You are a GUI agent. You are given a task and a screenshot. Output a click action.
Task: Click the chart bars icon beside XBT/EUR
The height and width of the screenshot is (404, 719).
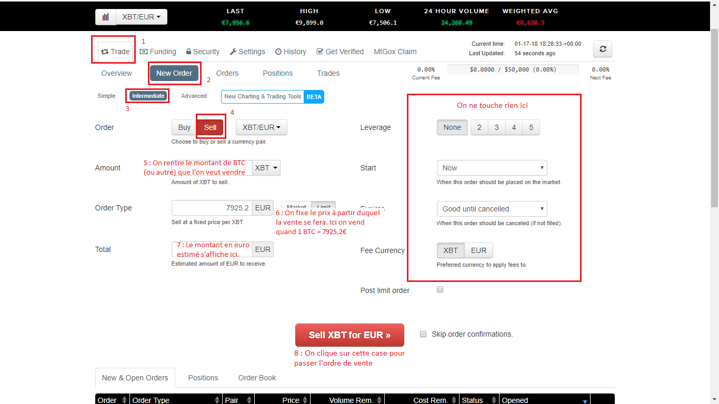106,17
